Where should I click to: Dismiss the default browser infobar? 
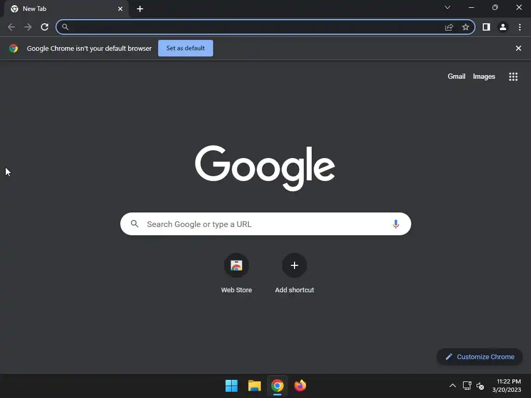(519, 48)
